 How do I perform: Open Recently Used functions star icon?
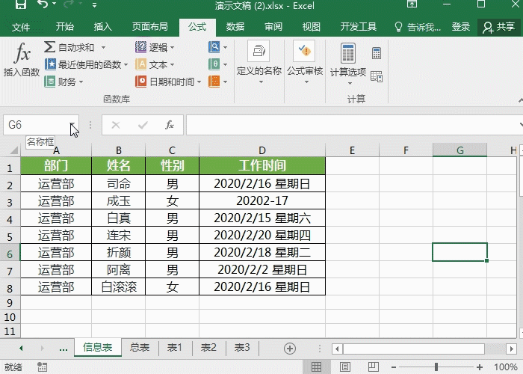[50, 64]
